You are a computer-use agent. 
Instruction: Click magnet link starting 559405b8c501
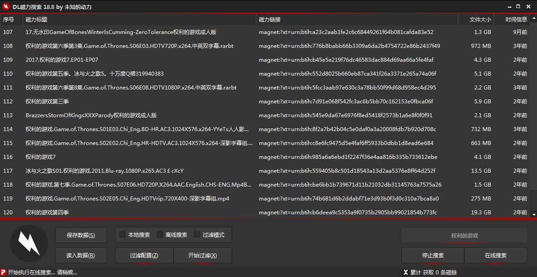click(347, 171)
